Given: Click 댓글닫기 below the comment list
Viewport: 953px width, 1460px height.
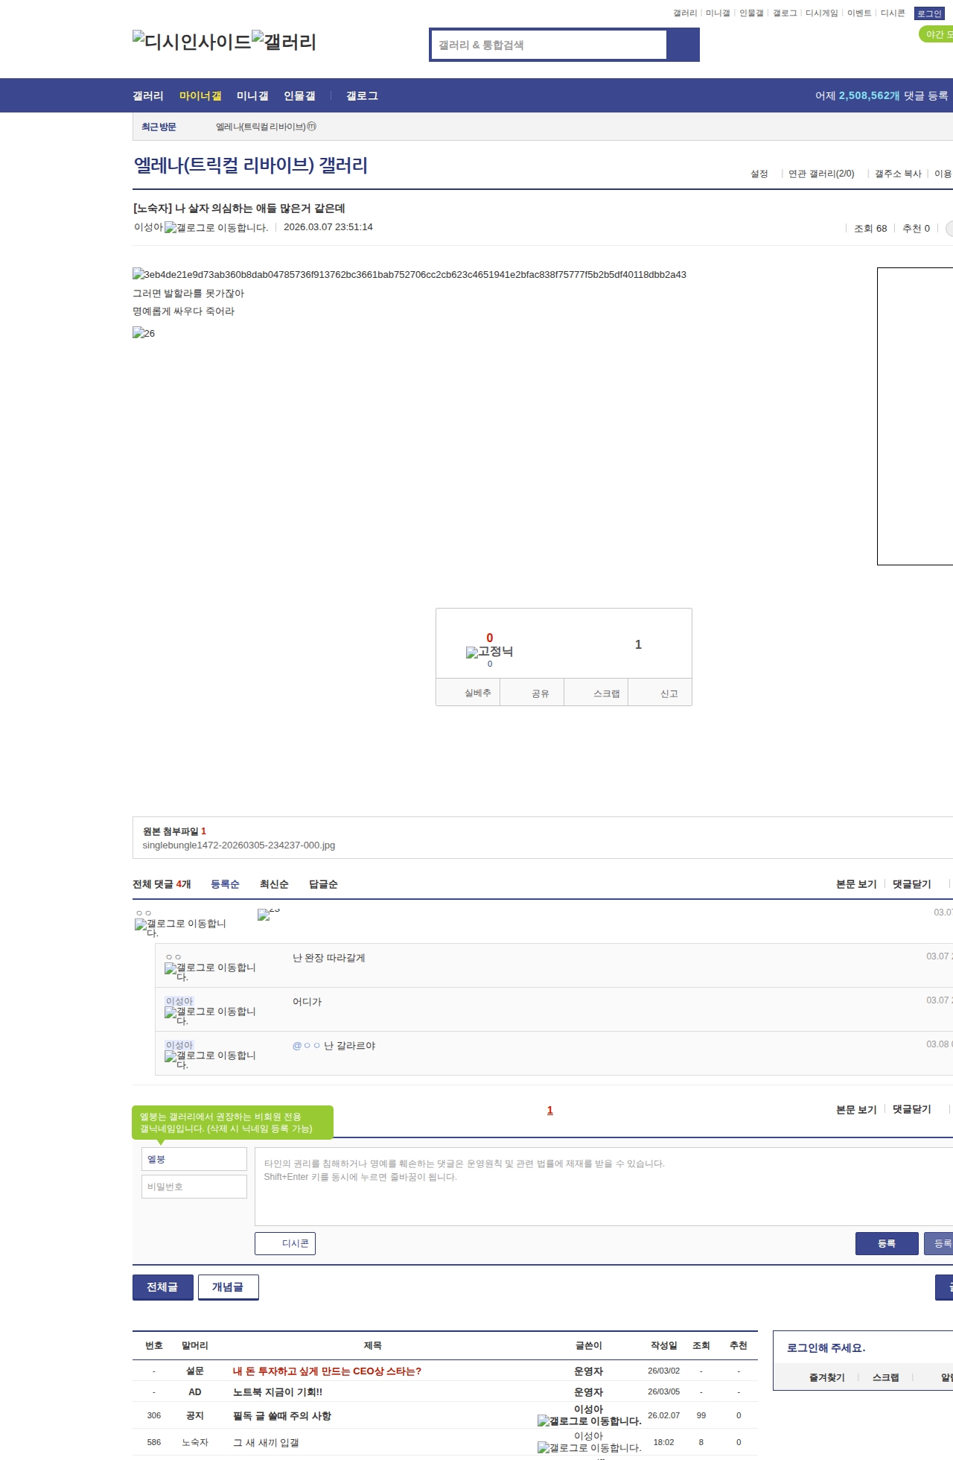Looking at the screenshot, I should 912,1109.
